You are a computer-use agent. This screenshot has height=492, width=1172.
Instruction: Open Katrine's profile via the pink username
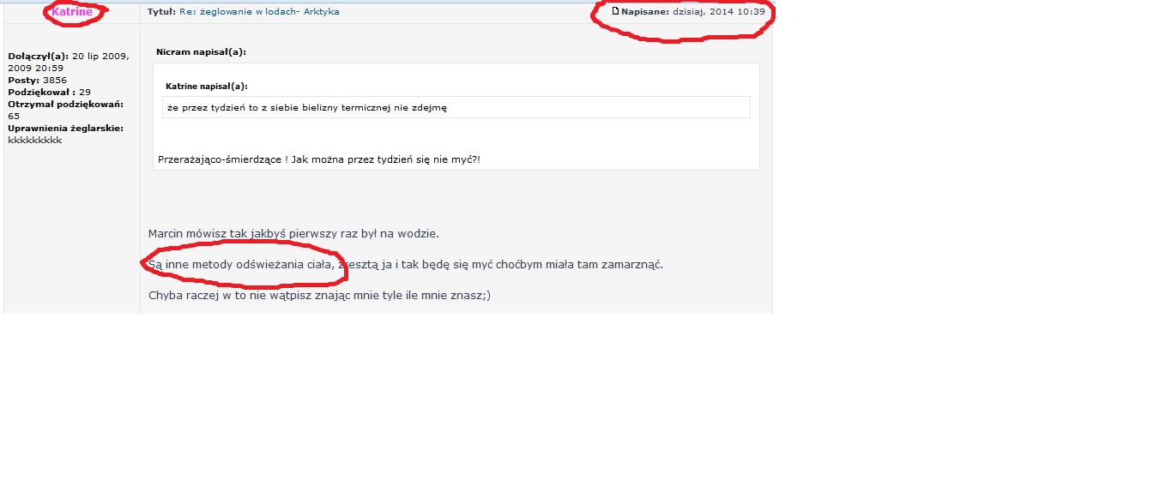pos(72,12)
